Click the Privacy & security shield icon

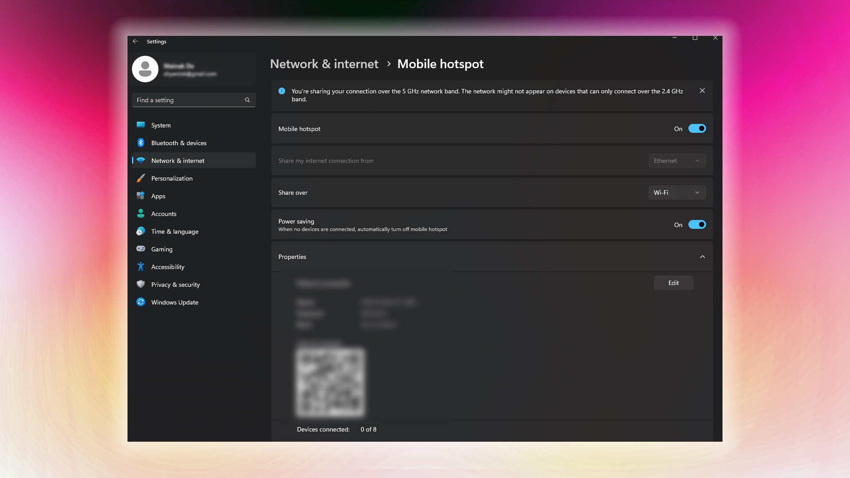click(141, 284)
